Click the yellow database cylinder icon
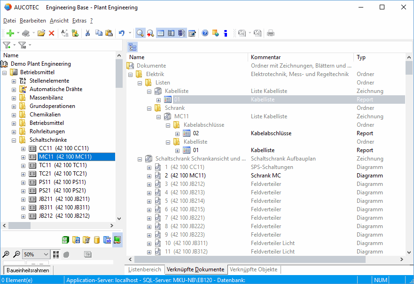The height and width of the screenshot is (284, 414). 97,240
